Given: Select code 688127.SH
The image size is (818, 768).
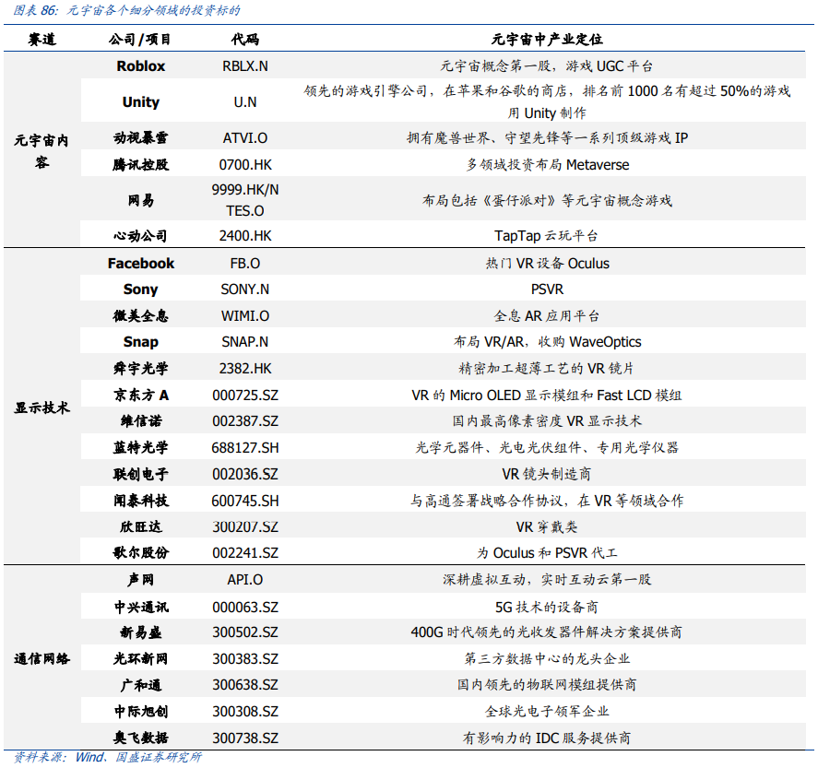Looking at the screenshot, I should [245, 448].
